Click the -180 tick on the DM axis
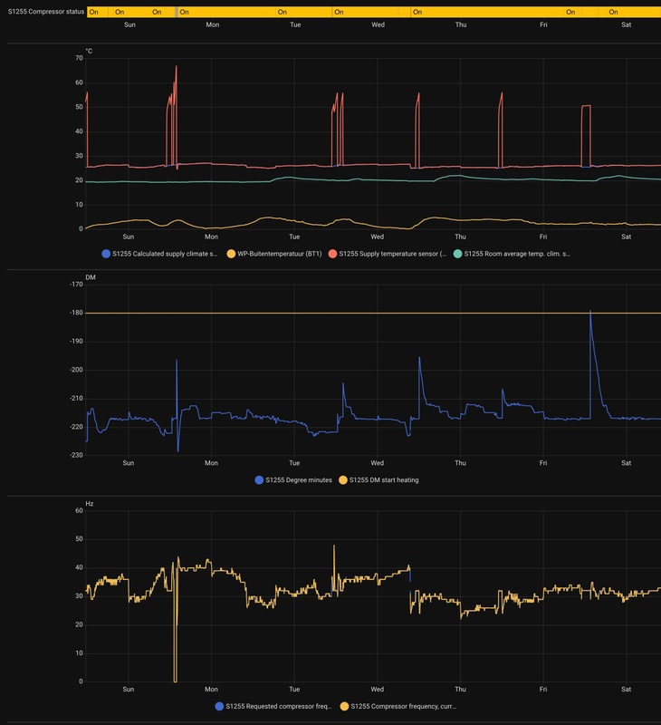Viewport: 661px width, 725px height. pyautogui.click(x=76, y=313)
